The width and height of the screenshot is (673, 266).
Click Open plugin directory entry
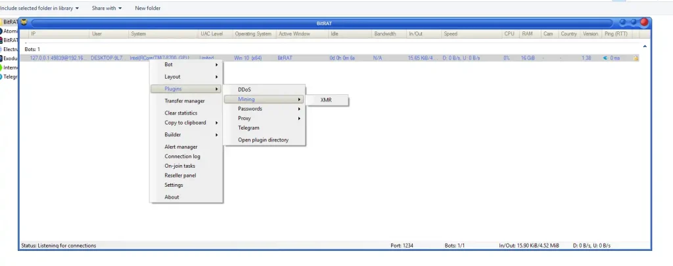tap(263, 140)
